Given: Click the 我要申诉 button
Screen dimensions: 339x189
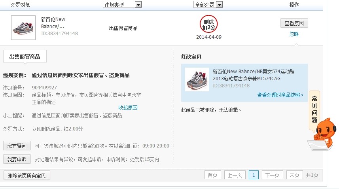Looking at the screenshot, I should coord(17,159).
